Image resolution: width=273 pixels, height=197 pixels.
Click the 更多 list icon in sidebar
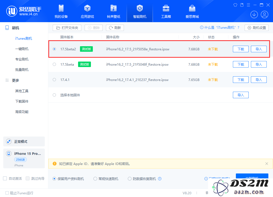click(7, 80)
